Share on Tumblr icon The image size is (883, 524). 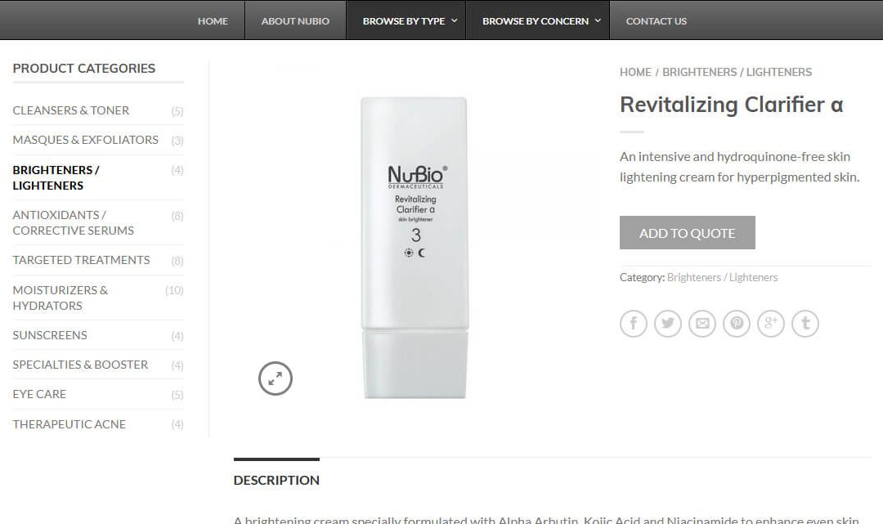click(x=805, y=324)
